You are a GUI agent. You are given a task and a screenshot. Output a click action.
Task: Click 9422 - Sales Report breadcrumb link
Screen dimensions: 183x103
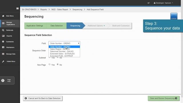click(x=60, y=9)
